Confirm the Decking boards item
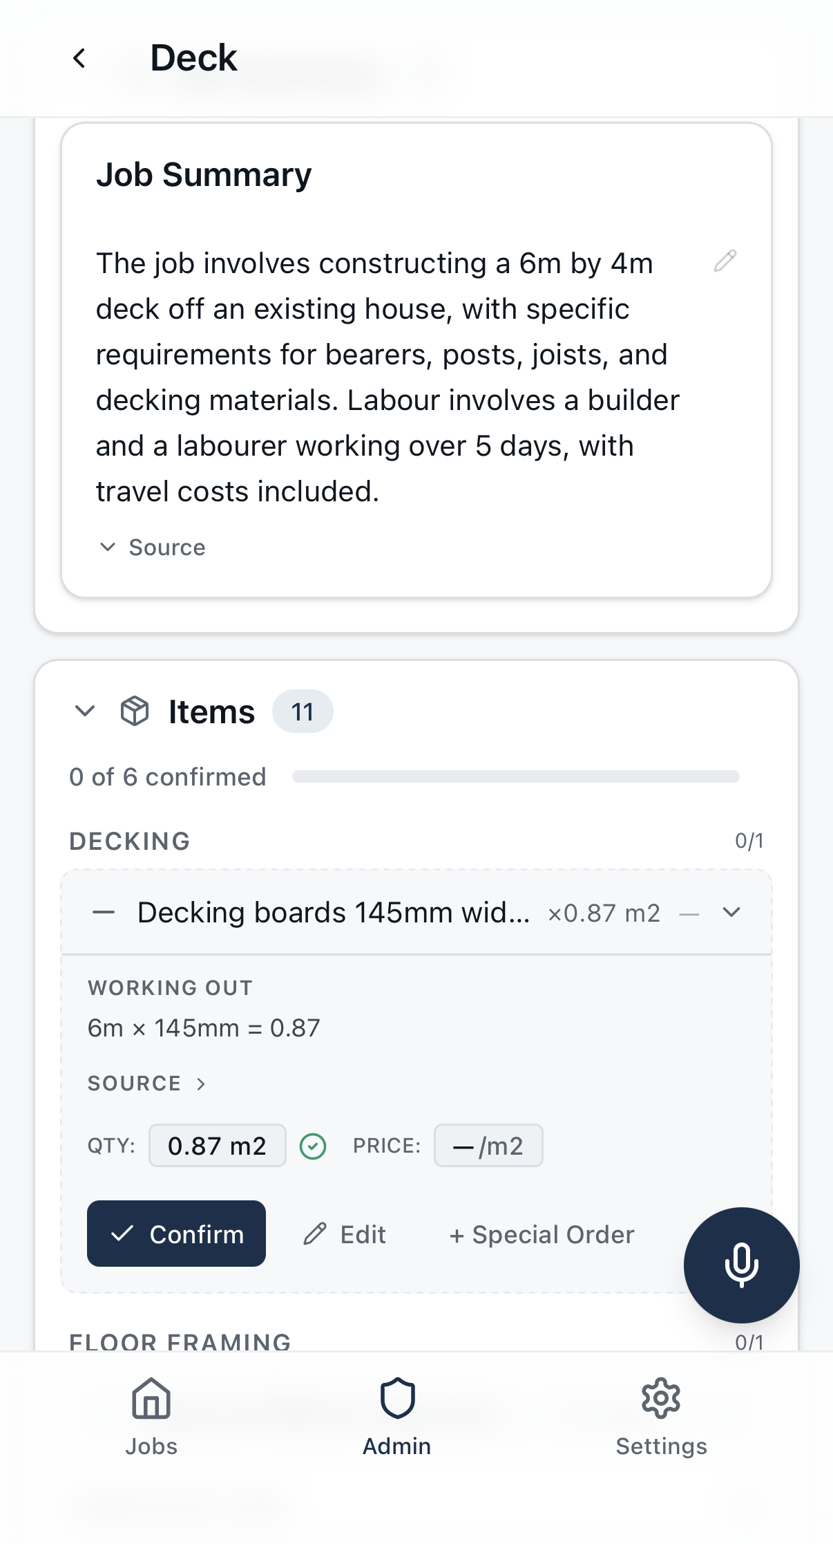The width and height of the screenshot is (833, 1544). pos(176,1234)
